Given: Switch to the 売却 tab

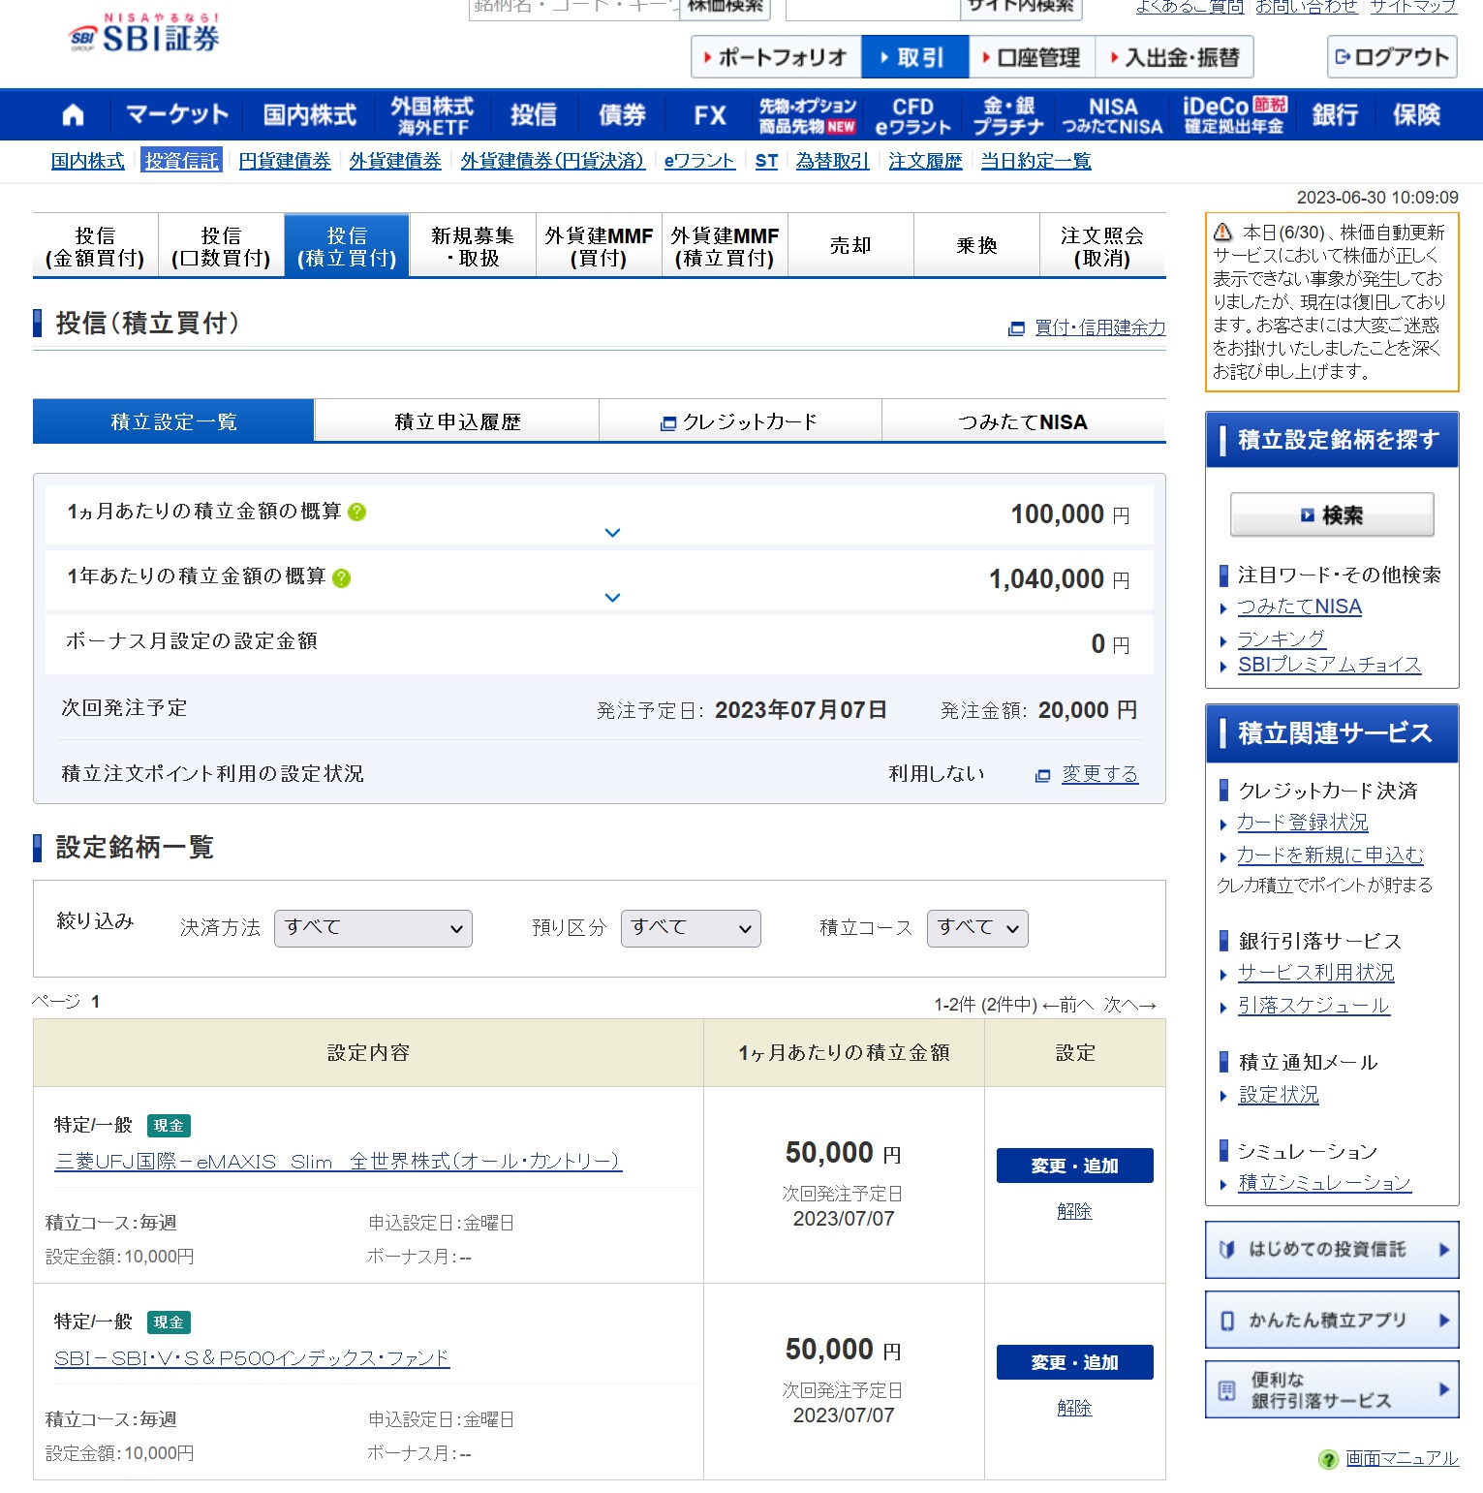Looking at the screenshot, I should pos(850,246).
